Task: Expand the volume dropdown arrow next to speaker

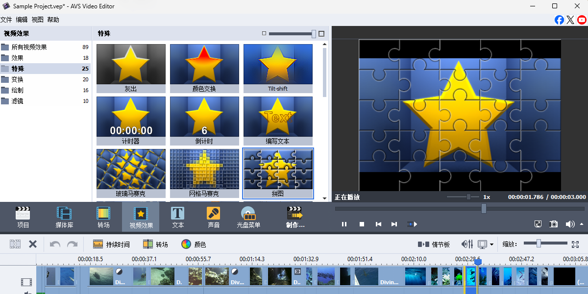Action: pyautogui.click(x=582, y=224)
